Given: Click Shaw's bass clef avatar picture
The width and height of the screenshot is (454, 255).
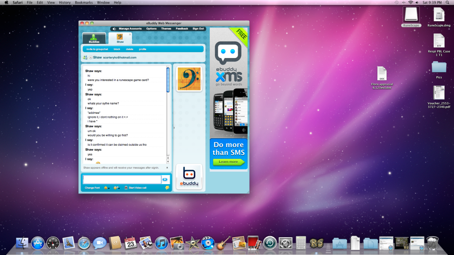Looking at the screenshot, I should (189, 79).
